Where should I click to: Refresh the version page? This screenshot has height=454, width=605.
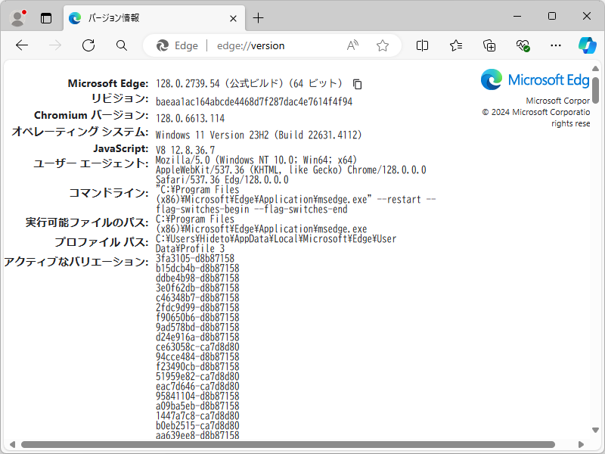pyautogui.click(x=88, y=45)
